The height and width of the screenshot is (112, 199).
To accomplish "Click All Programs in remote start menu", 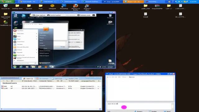I will tap(20, 60).
